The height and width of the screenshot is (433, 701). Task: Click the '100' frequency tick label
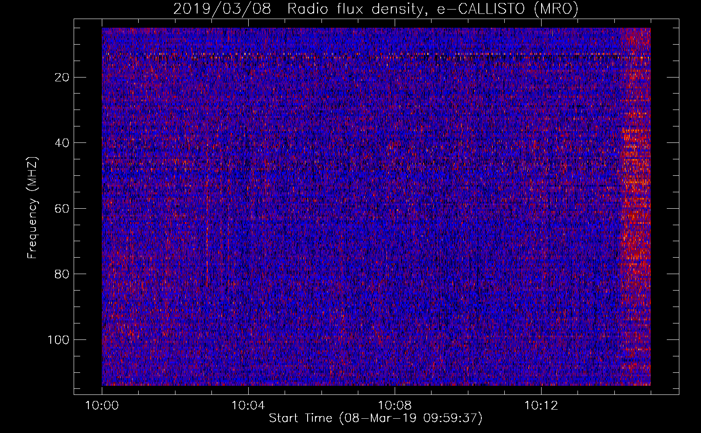(x=58, y=340)
